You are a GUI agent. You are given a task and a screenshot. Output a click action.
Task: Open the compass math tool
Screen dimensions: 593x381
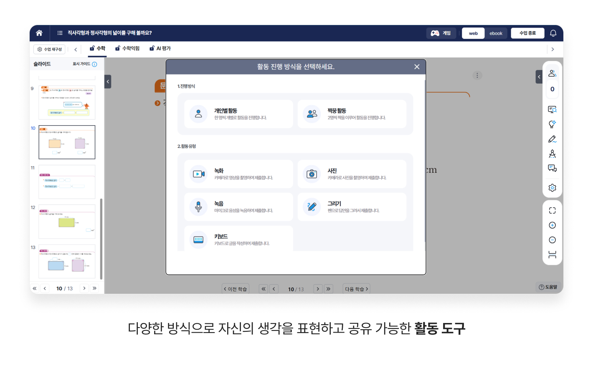552,154
